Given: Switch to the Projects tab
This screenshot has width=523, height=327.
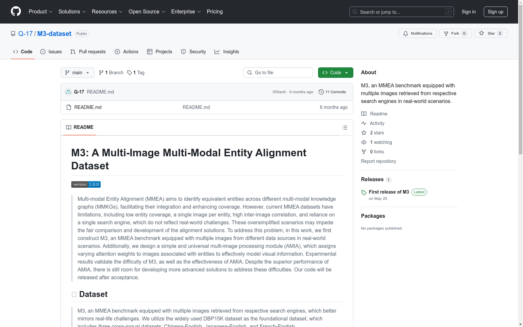Looking at the screenshot, I should pyautogui.click(x=160, y=52).
